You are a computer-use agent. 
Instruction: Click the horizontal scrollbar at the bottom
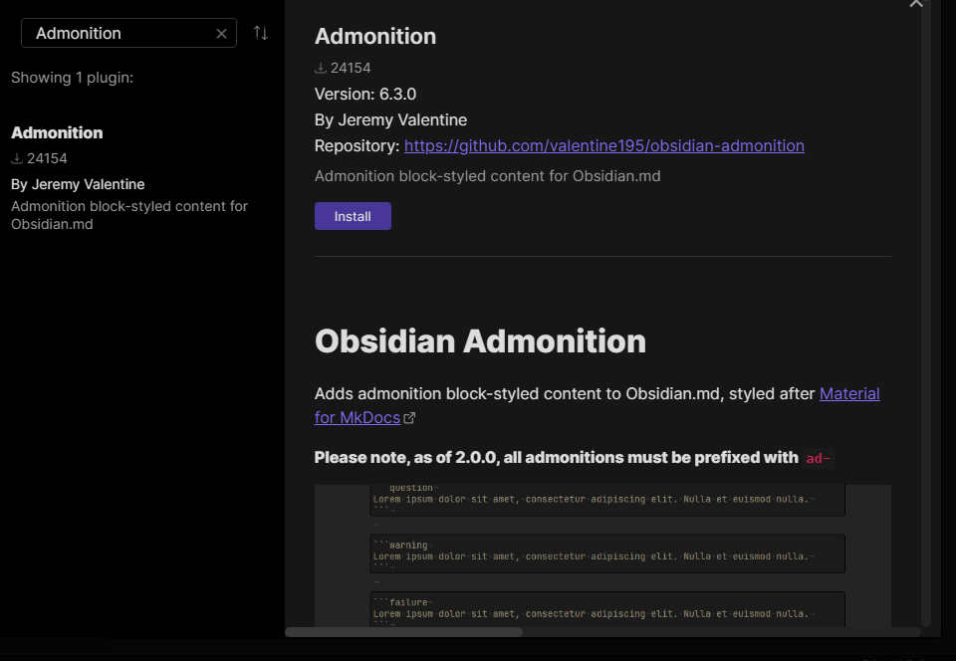click(403, 631)
